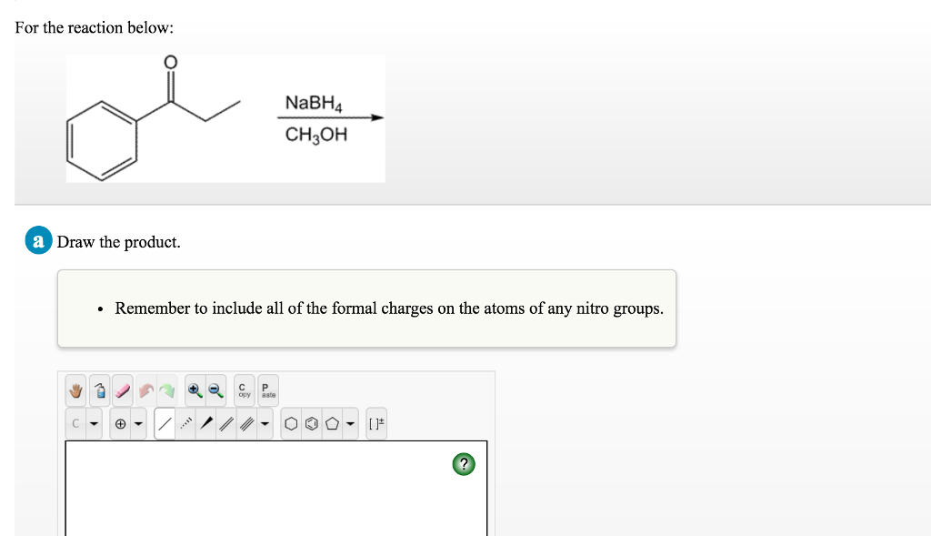Open the carbon element dropdown
The width and height of the screenshot is (931, 536).
point(92,423)
